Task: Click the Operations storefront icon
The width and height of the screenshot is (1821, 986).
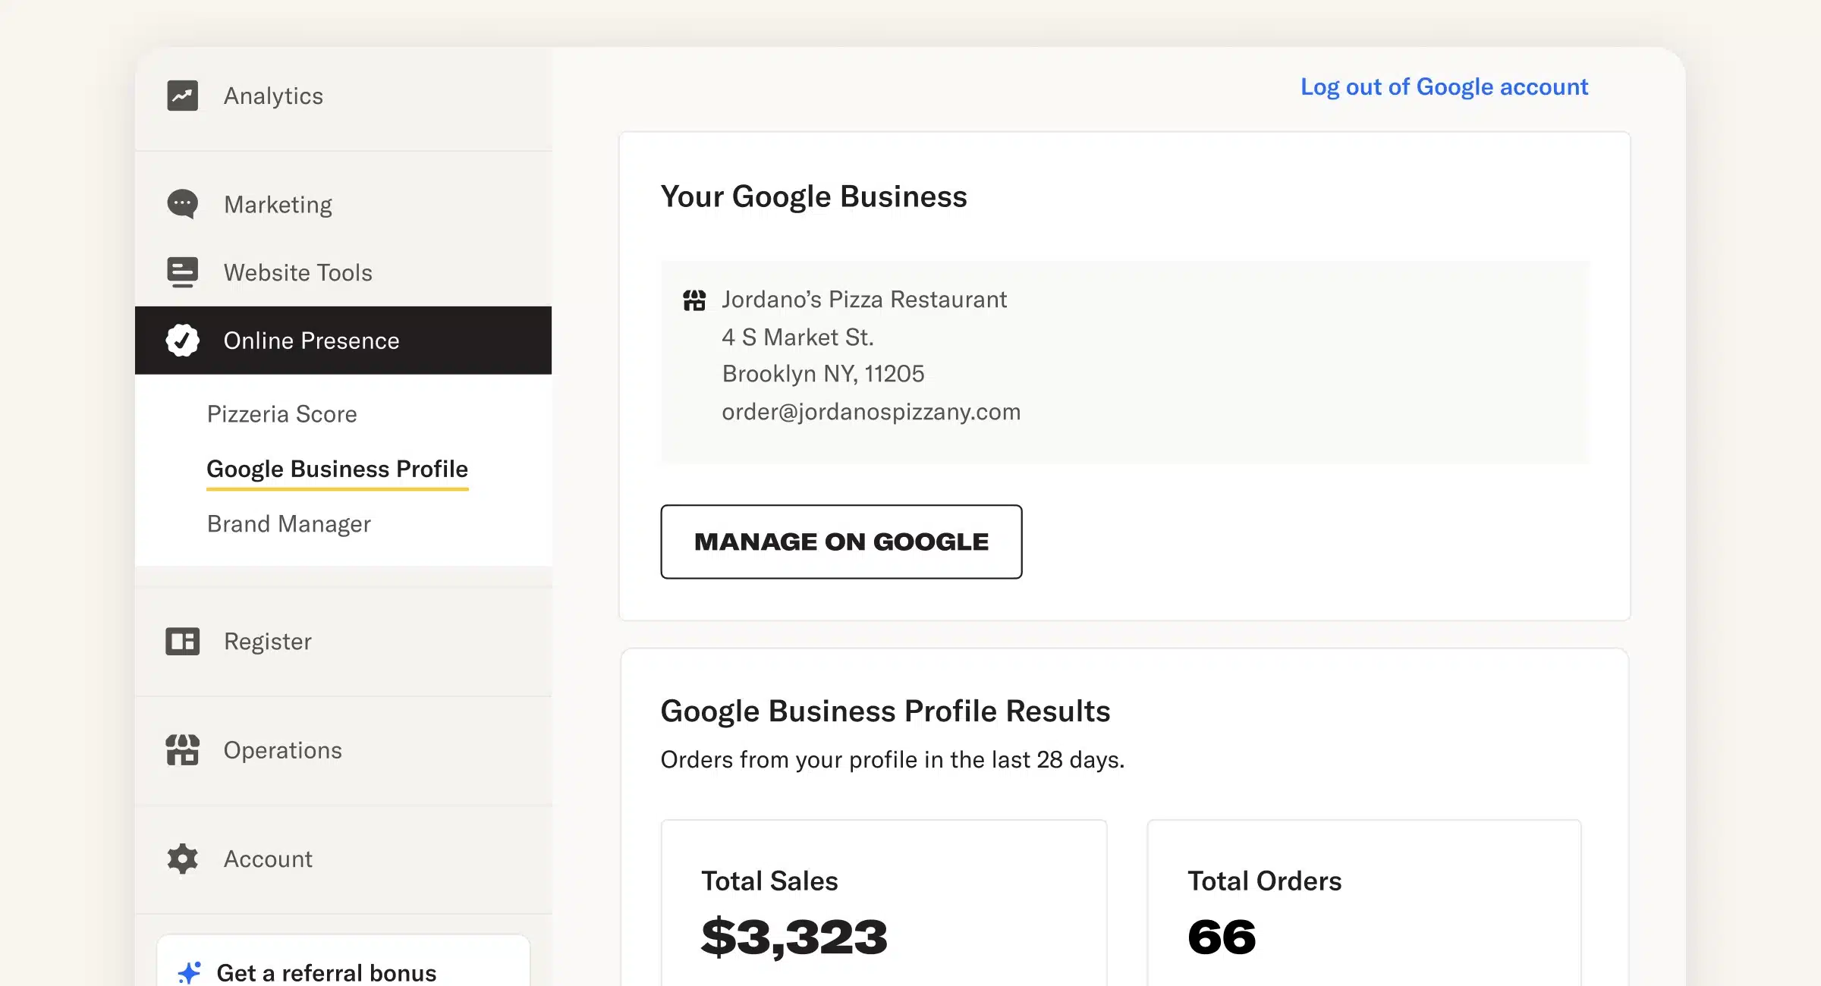Action: pos(182,750)
